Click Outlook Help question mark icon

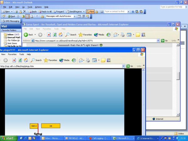click(133, 12)
